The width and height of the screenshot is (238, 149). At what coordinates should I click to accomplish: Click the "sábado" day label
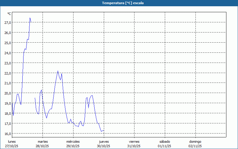[165, 142]
